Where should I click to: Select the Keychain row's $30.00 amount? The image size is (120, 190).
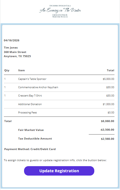(110, 87)
